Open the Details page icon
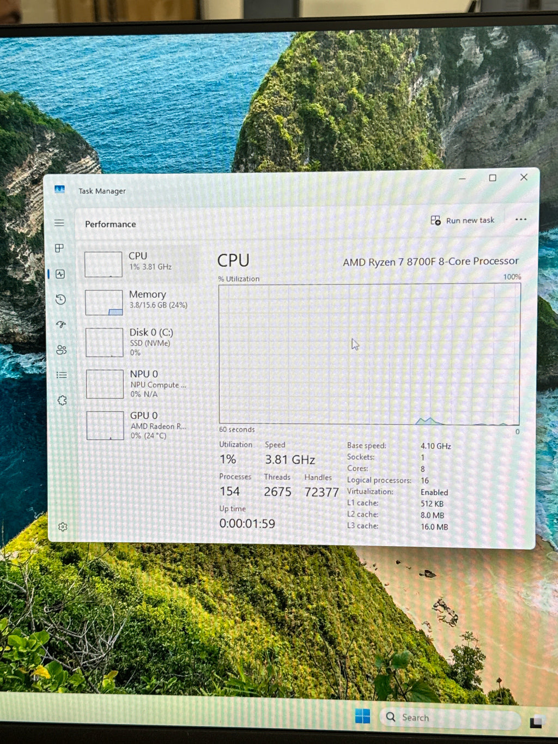Screen dimensions: 558x744 62,375
